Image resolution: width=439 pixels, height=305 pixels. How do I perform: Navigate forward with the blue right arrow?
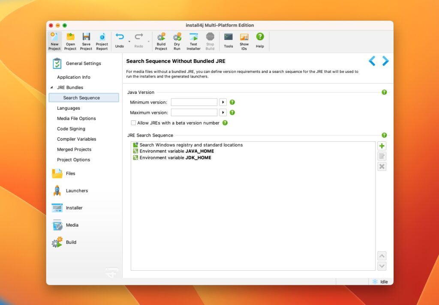coord(385,61)
